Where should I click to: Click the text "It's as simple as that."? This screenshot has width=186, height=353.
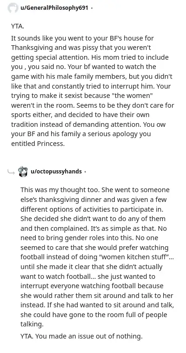123,228
